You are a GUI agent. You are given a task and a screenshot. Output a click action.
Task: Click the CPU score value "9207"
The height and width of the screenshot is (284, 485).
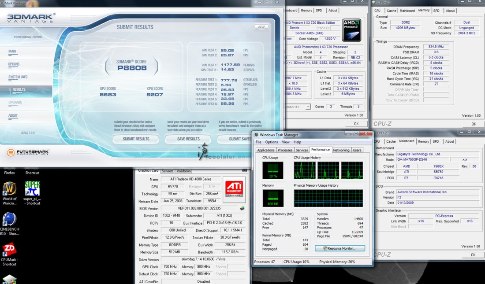155,95
